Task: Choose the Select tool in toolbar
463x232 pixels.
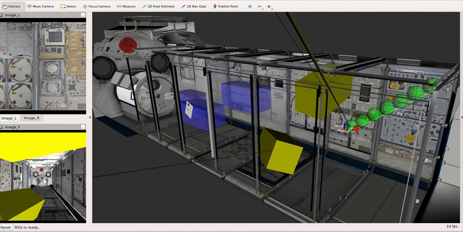Action: (x=68, y=6)
